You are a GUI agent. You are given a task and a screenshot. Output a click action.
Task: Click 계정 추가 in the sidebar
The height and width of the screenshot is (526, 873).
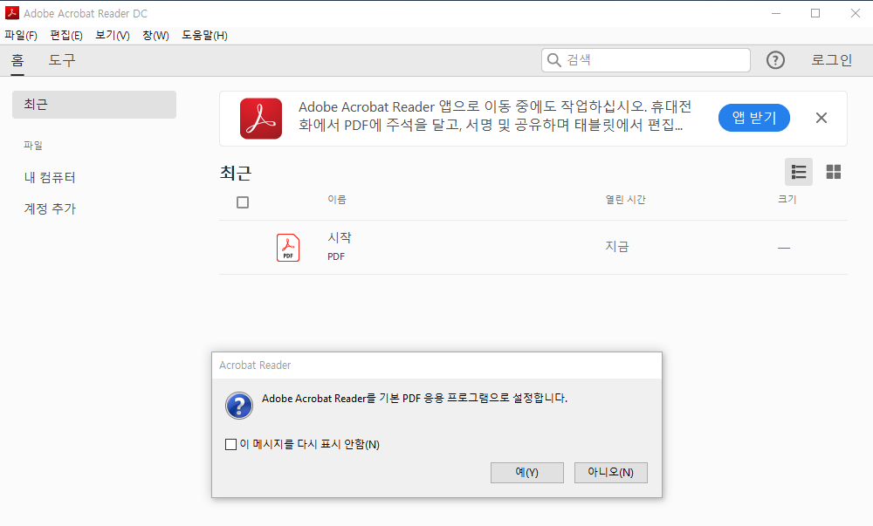click(50, 209)
